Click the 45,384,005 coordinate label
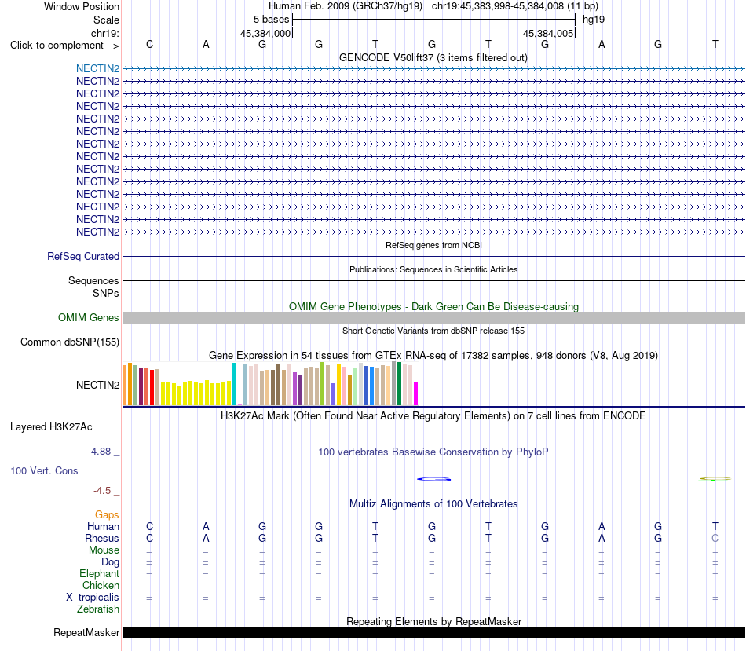 tap(547, 33)
